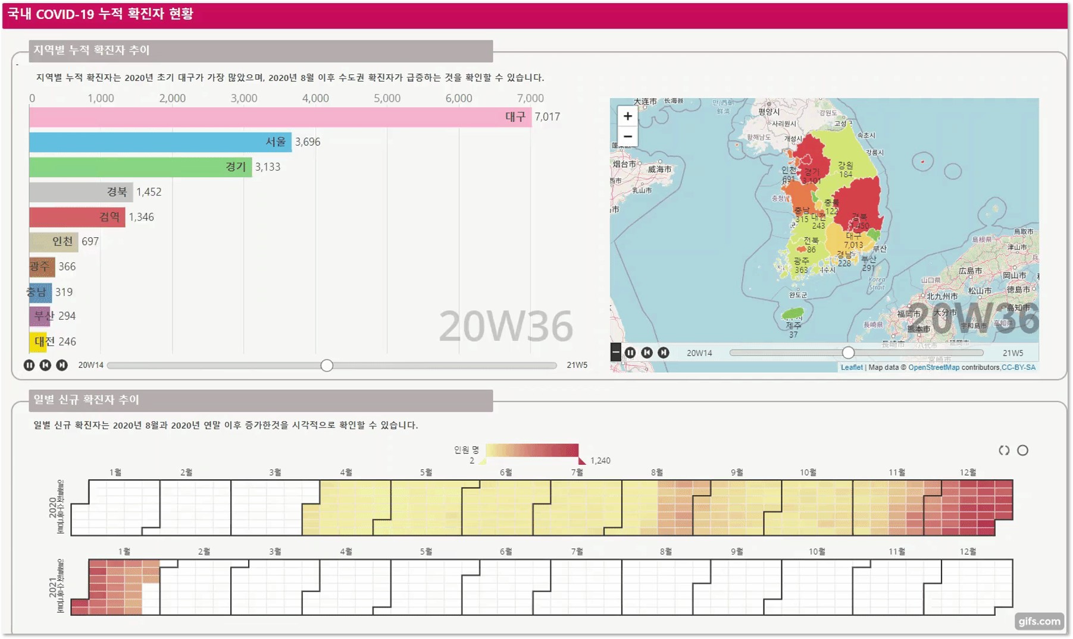
Task: Open the Leaflet attribution link
Action: pyautogui.click(x=851, y=367)
